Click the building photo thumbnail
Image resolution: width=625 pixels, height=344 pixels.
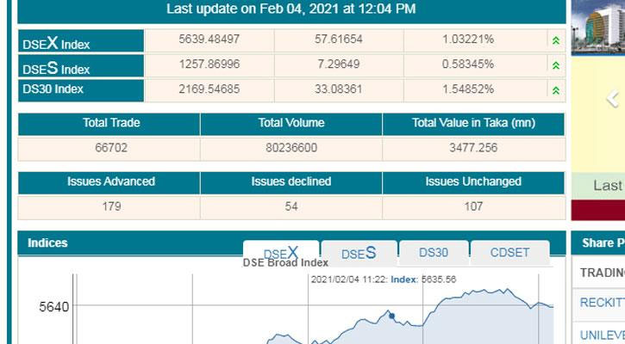tap(597, 26)
